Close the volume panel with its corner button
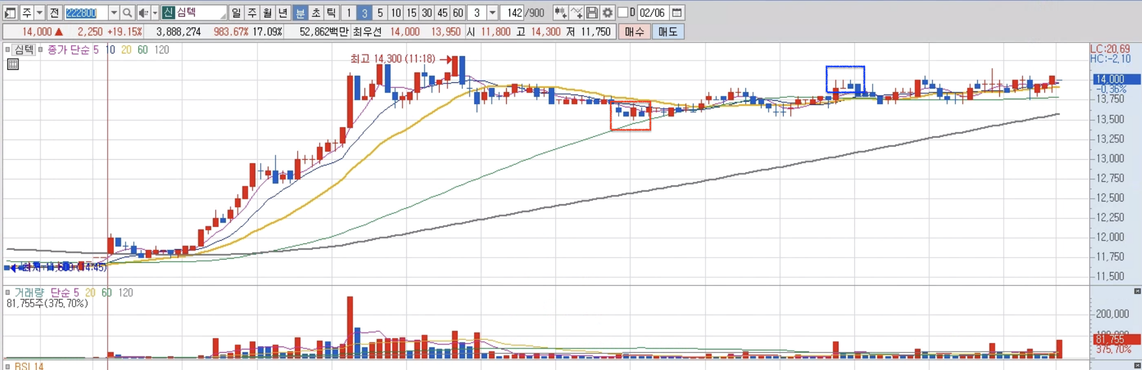Image resolution: width=1142 pixels, height=370 pixels. click(x=1137, y=291)
